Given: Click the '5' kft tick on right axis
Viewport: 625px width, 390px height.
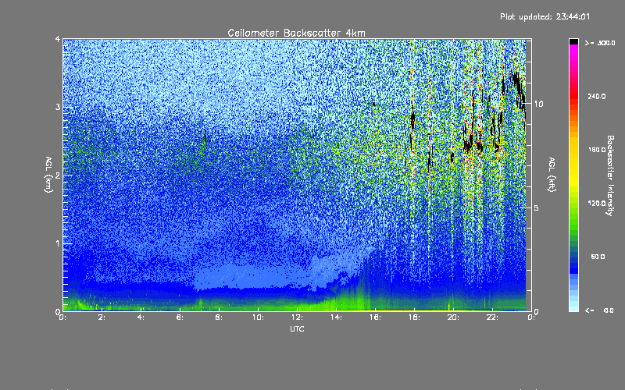Looking at the screenshot, I should (536, 207).
